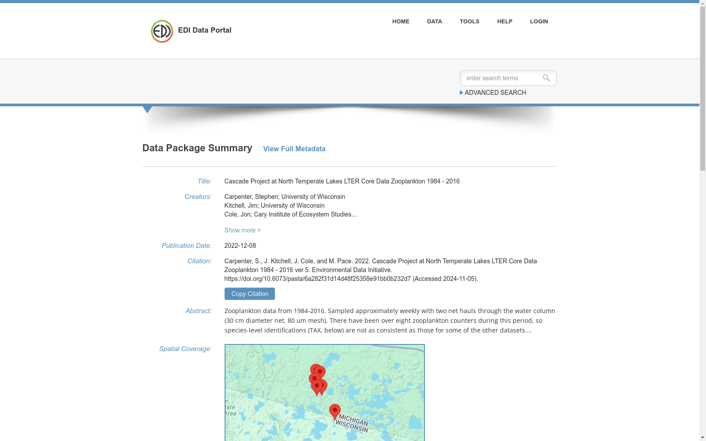Click the page vertical scrollbar thumb
Viewport: 706px width, 441px height.
tap(702, 88)
